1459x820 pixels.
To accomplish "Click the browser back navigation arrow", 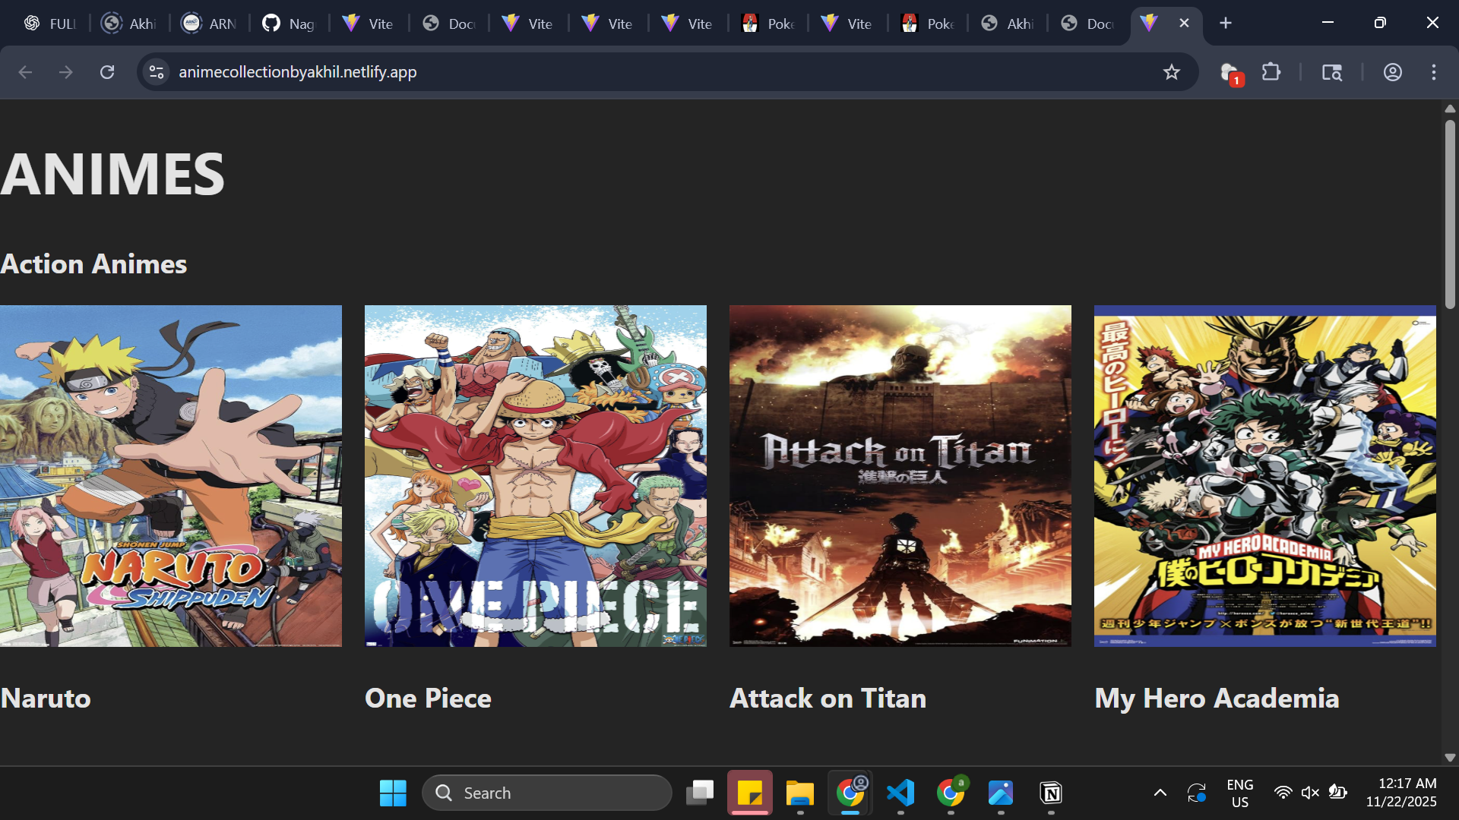I will point(25,72).
